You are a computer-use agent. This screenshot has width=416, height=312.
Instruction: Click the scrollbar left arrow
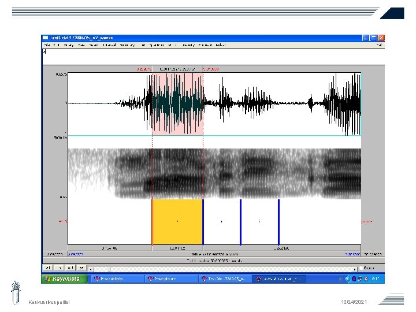(x=92, y=269)
